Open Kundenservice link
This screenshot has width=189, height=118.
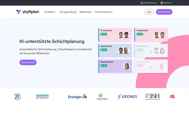pyautogui.click(x=150, y=3)
